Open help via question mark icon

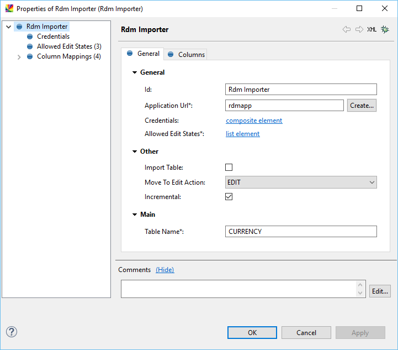12,332
